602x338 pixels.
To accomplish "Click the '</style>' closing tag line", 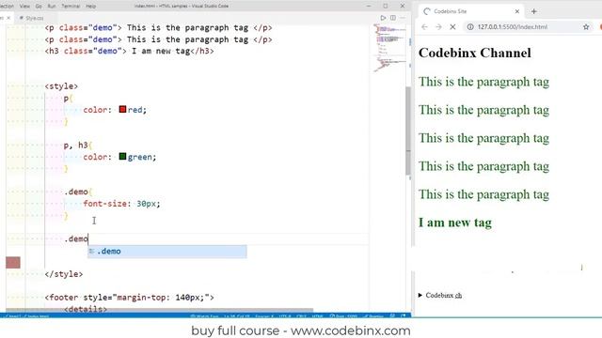I will click(x=64, y=274).
